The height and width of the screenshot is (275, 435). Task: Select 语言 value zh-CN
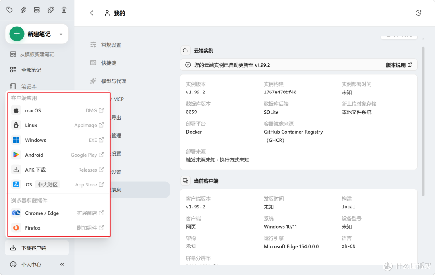[348, 246]
